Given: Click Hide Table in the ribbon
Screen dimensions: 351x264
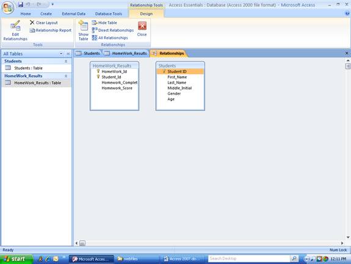Looking at the screenshot, I should tap(104, 23).
